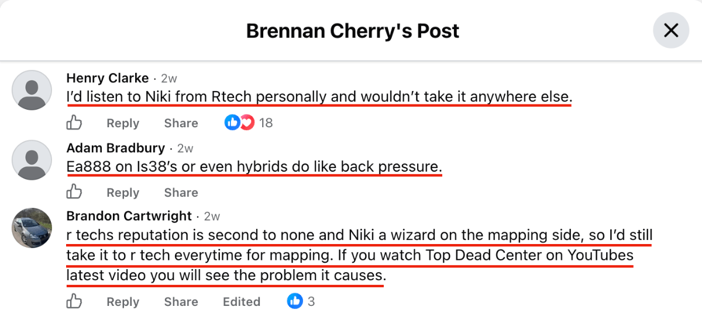
Task: Open Adam Bradbury's profile avatar
Action: click(x=32, y=159)
